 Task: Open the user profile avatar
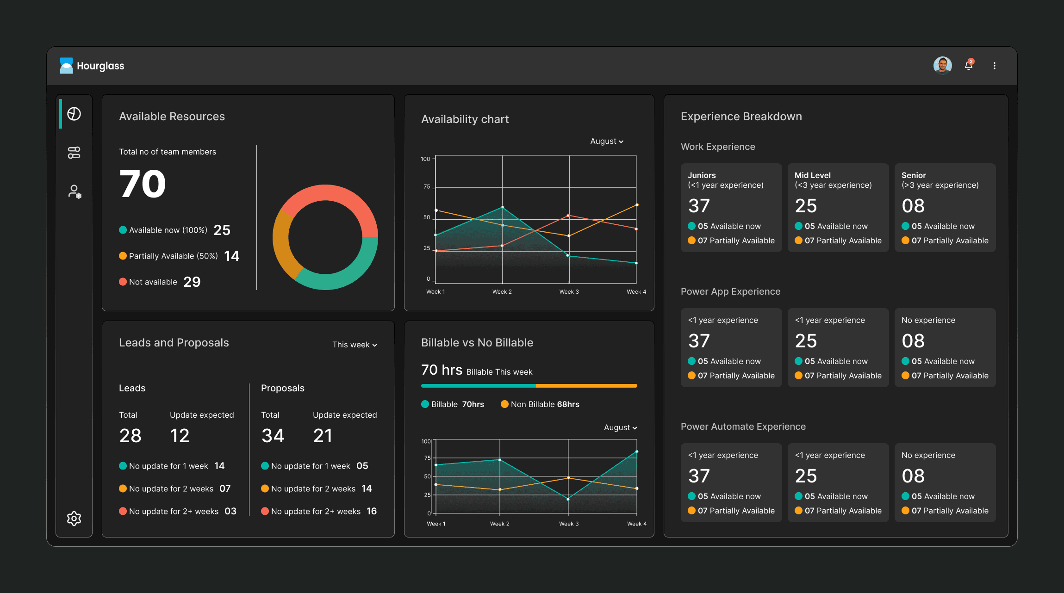(942, 65)
